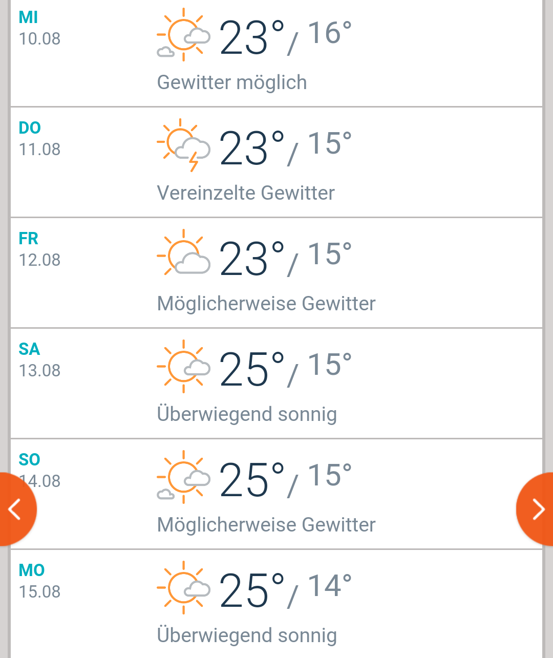
Task: Select the SA 13.08 day label
Action: (39, 360)
